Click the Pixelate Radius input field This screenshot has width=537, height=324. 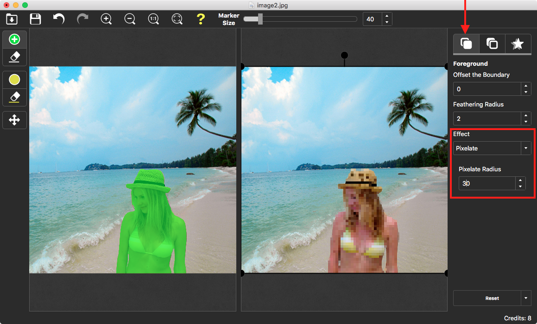click(x=486, y=183)
